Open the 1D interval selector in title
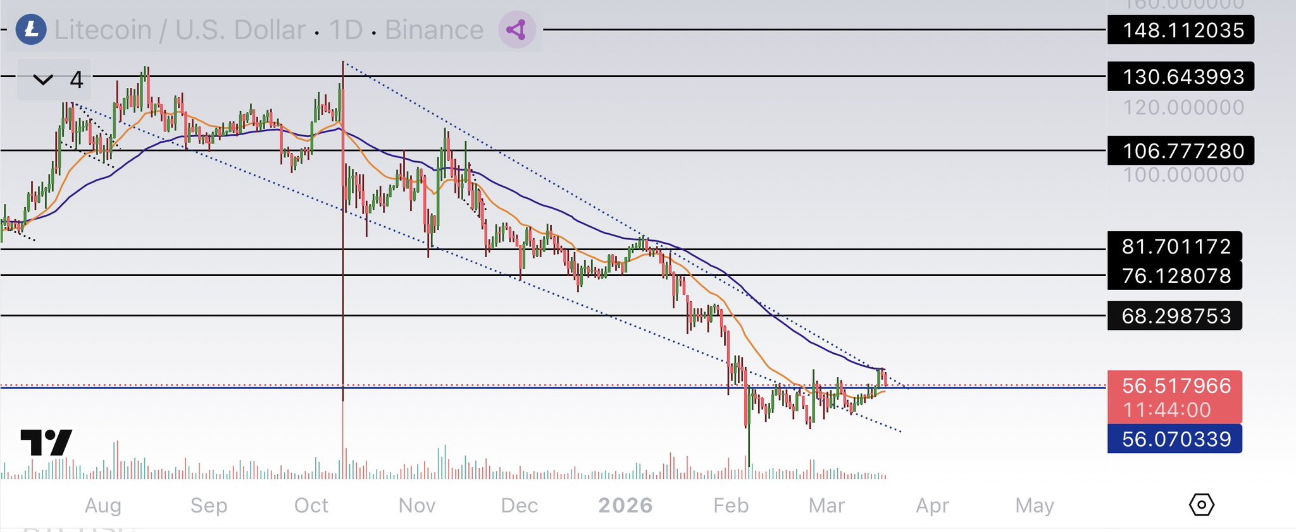The height and width of the screenshot is (532, 1296). [x=346, y=30]
